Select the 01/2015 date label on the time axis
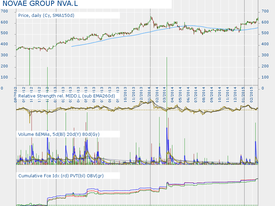 click(x=243, y=95)
